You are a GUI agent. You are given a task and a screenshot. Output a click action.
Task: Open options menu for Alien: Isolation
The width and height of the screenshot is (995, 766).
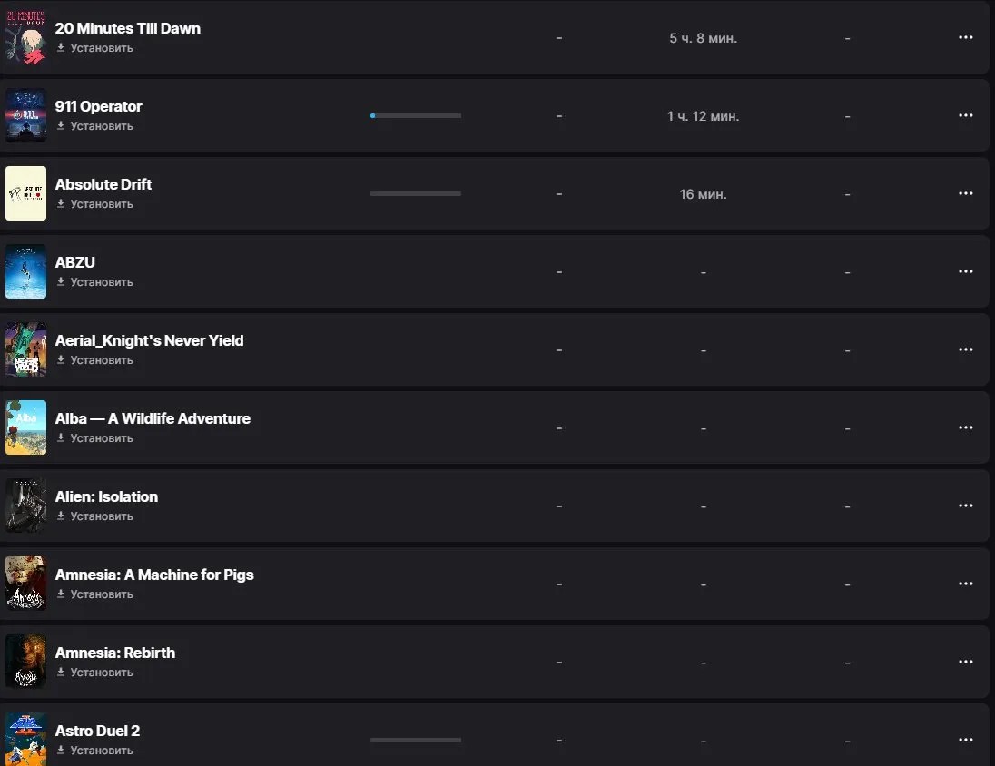pyautogui.click(x=965, y=506)
